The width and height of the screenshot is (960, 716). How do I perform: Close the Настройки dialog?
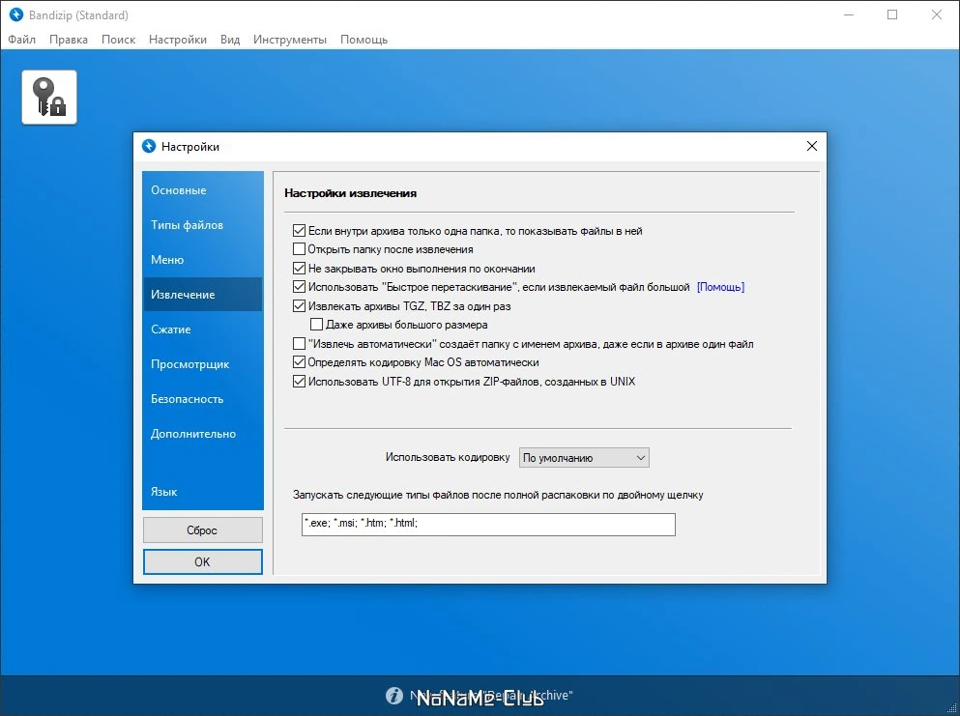click(812, 146)
